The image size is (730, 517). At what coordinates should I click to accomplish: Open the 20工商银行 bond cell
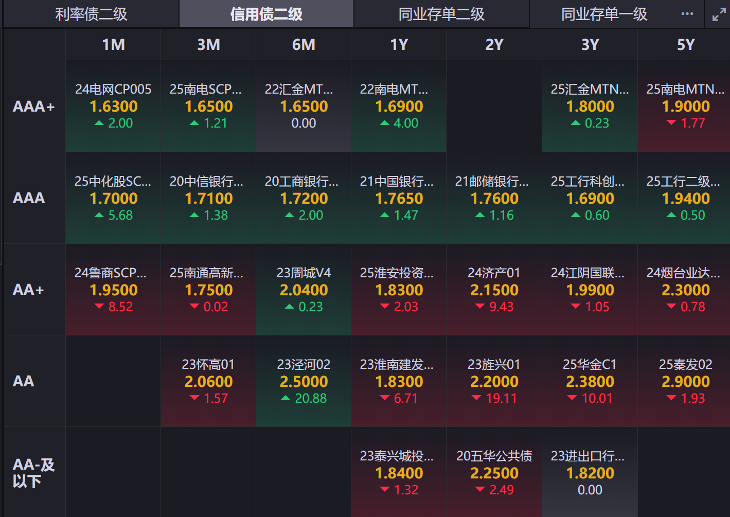pyautogui.click(x=304, y=198)
